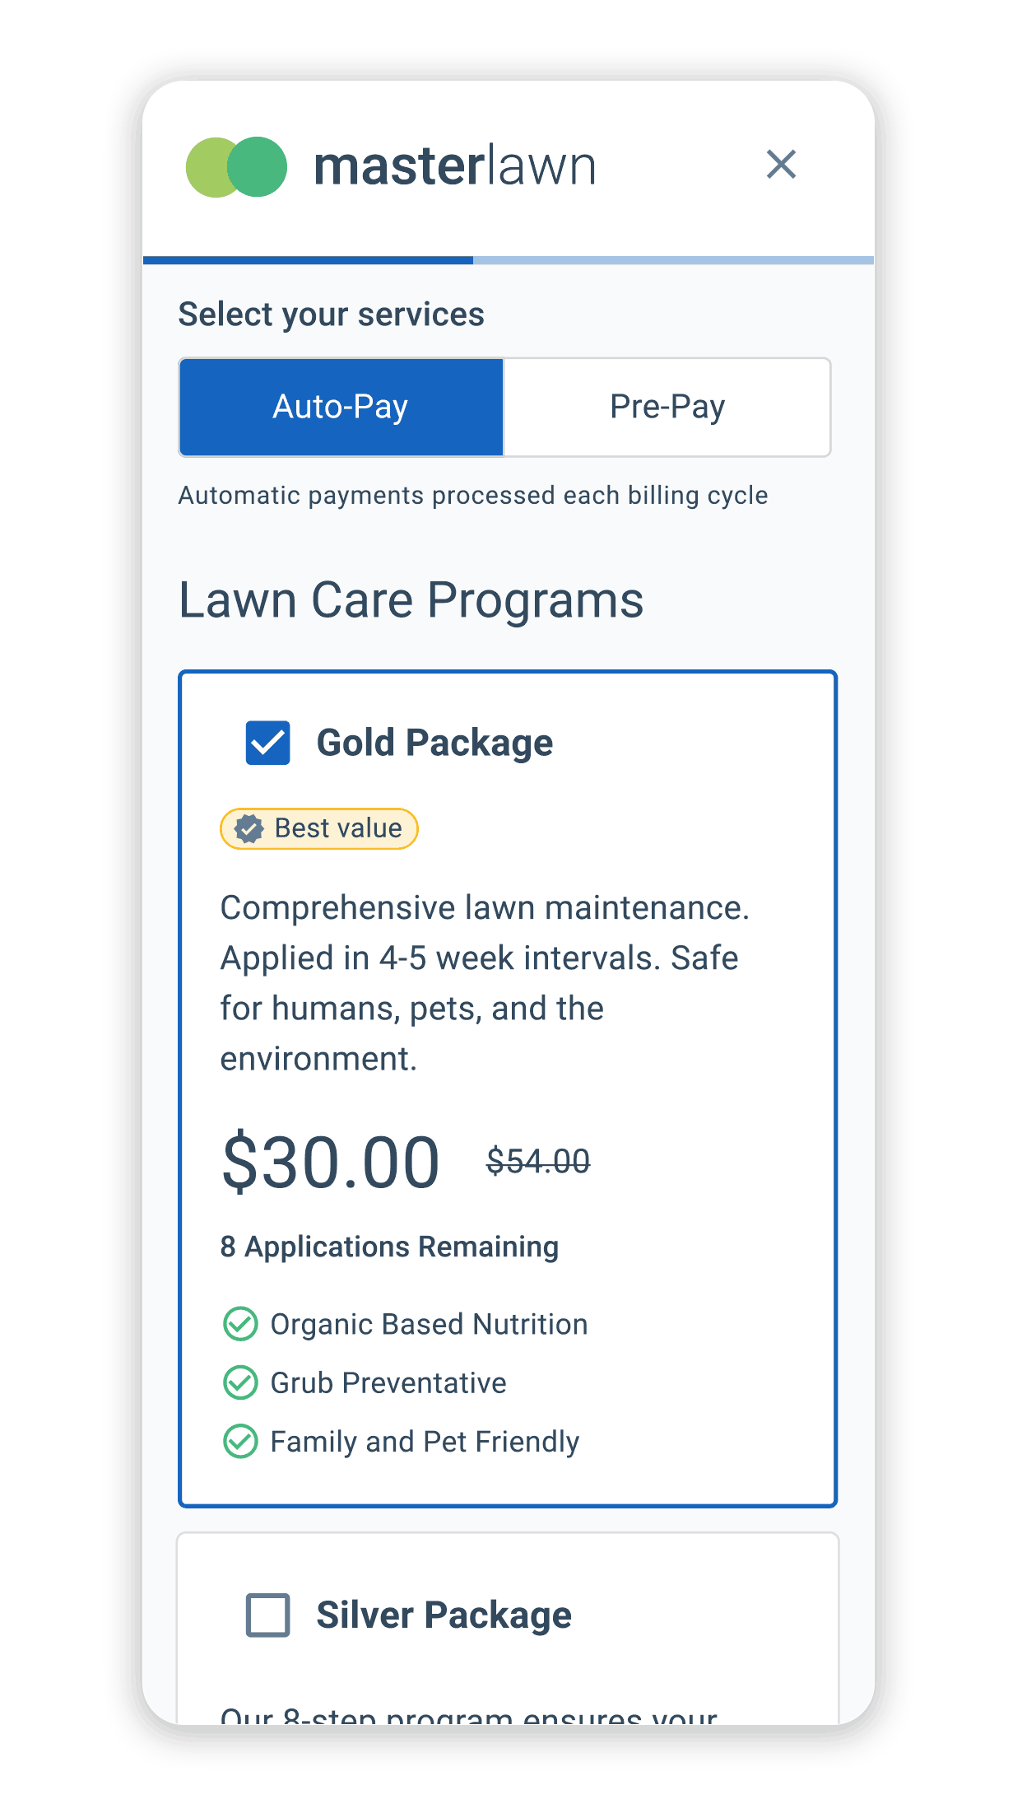This screenshot has width=1022, height=1818.
Task: Click the crossed-out $54.00 original price
Action: [x=538, y=1161]
